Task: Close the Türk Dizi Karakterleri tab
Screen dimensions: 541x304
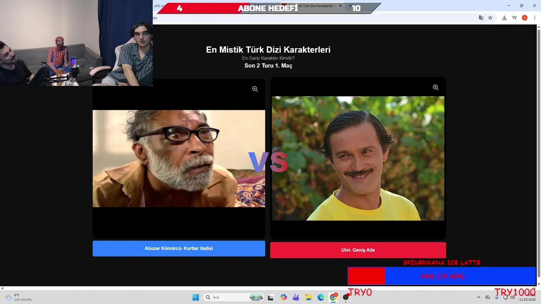Action: point(340,6)
